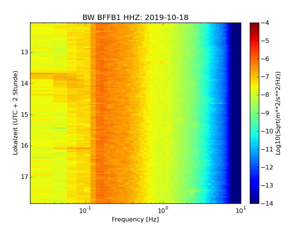This screenshot has height=226, width=301.
Task: Click y-axis tick label 13
Action: 24,52
